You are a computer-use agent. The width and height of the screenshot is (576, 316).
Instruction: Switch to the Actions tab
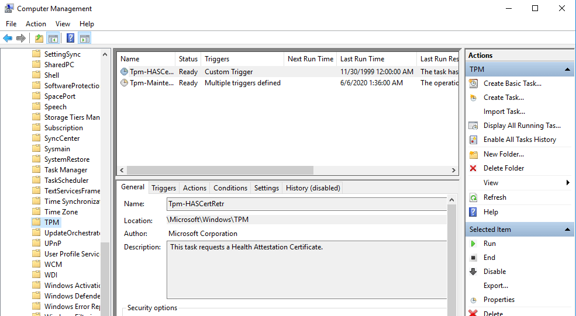click(x=195, y=188)
